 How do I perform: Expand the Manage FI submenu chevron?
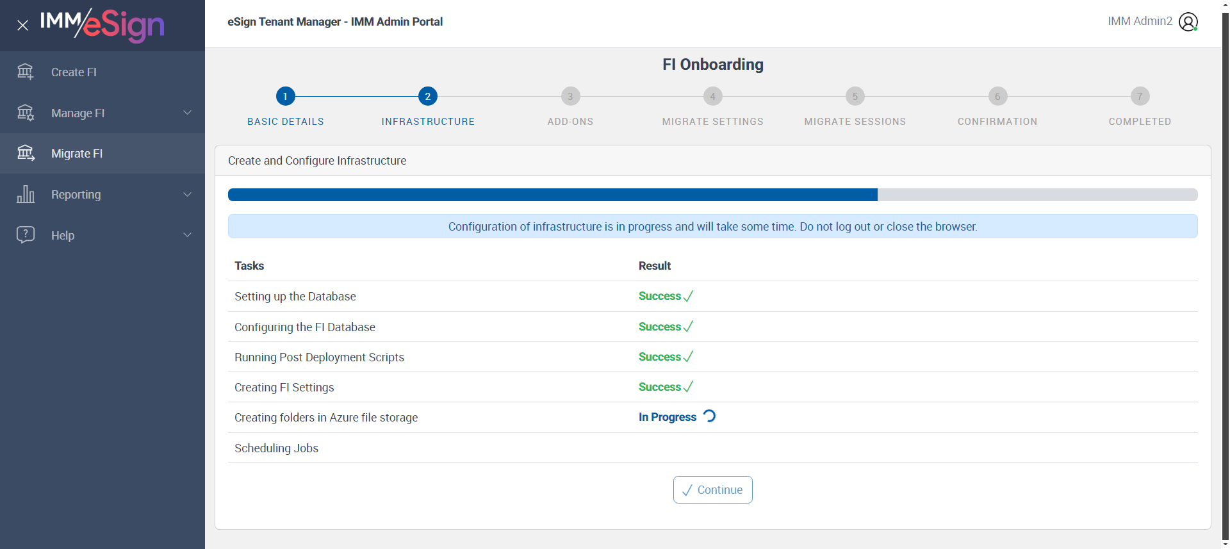click(187, 113)
